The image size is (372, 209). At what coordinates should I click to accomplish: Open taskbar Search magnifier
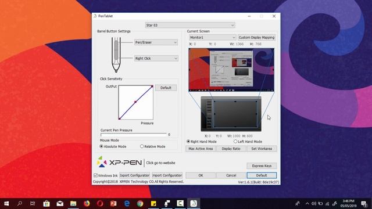click(x=20, y=204)
